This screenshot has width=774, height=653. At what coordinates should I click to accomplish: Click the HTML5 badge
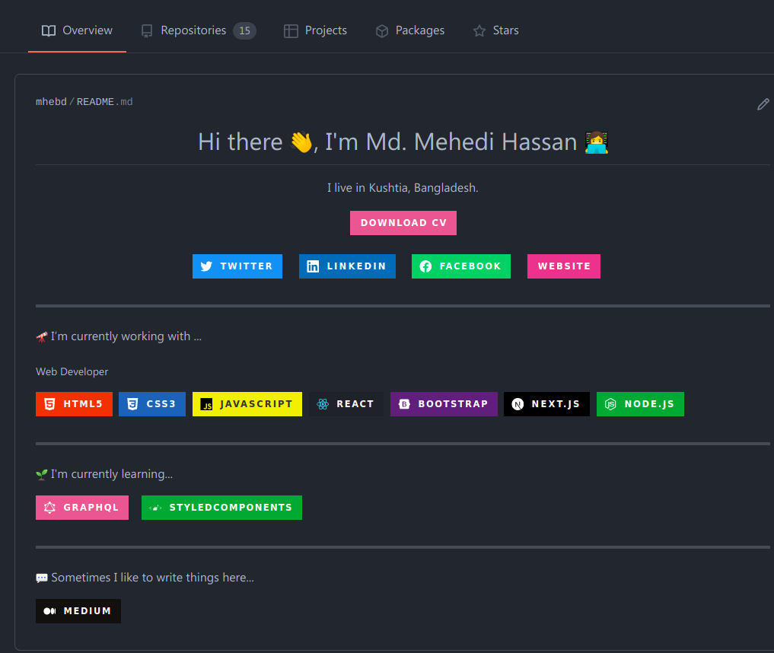click(74, 404)
